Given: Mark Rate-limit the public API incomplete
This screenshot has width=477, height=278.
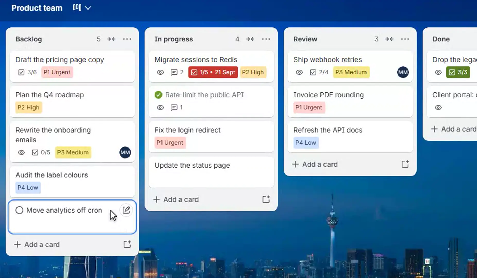Looking at the screenshot, I should click(158, 95).
